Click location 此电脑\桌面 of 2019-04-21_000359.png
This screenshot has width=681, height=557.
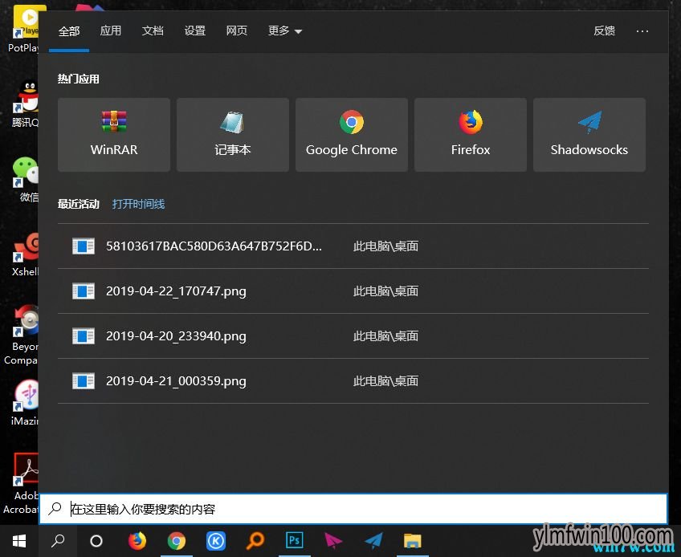click(x=385, y=380)
